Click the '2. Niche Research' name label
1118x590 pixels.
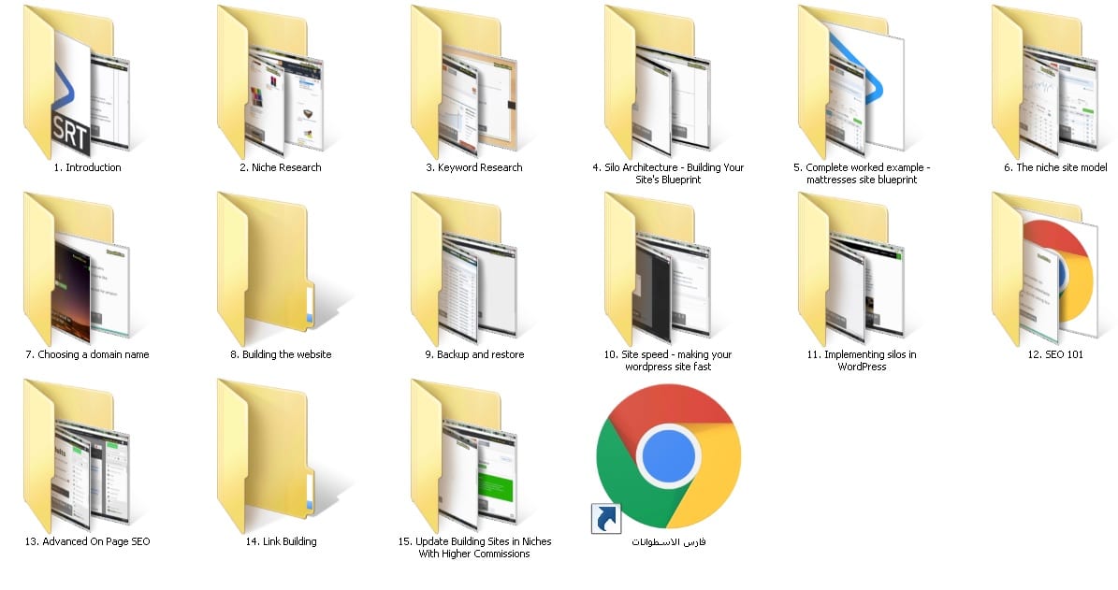[281, 167]
